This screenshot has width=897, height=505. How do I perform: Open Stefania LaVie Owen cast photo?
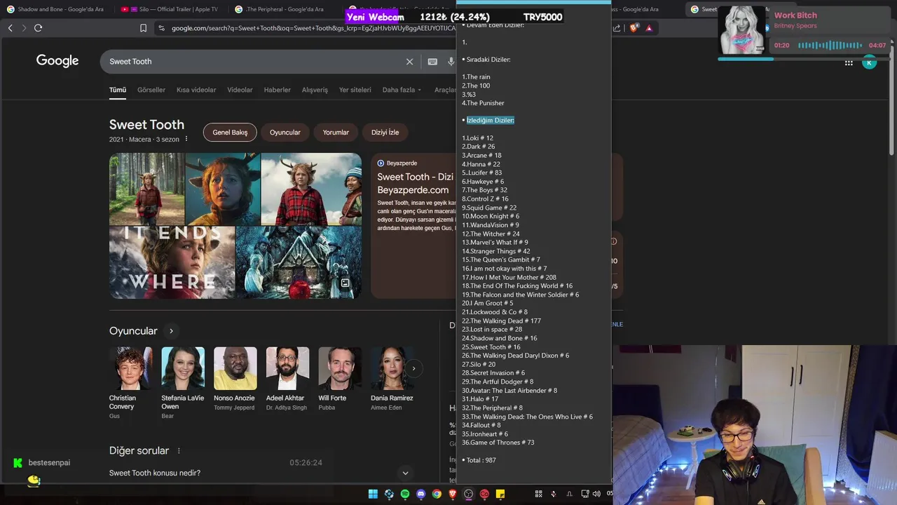(183, 368)
